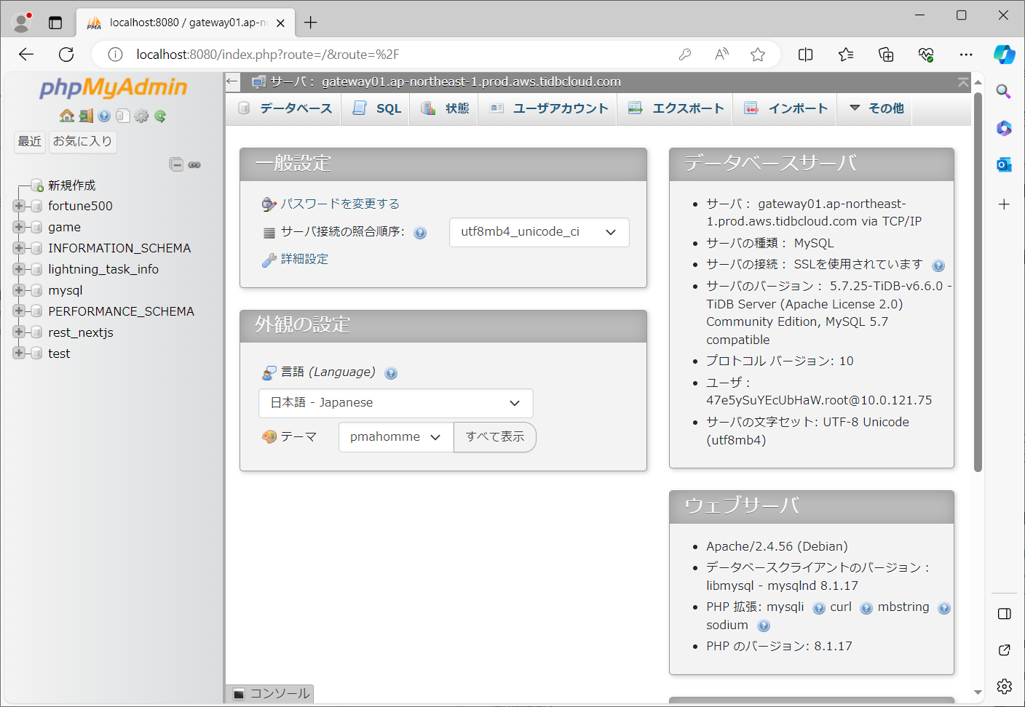The height and width of the screenshot is (707, 1025).
Task: Open the インポート tab
Action: tap(786, 108)
